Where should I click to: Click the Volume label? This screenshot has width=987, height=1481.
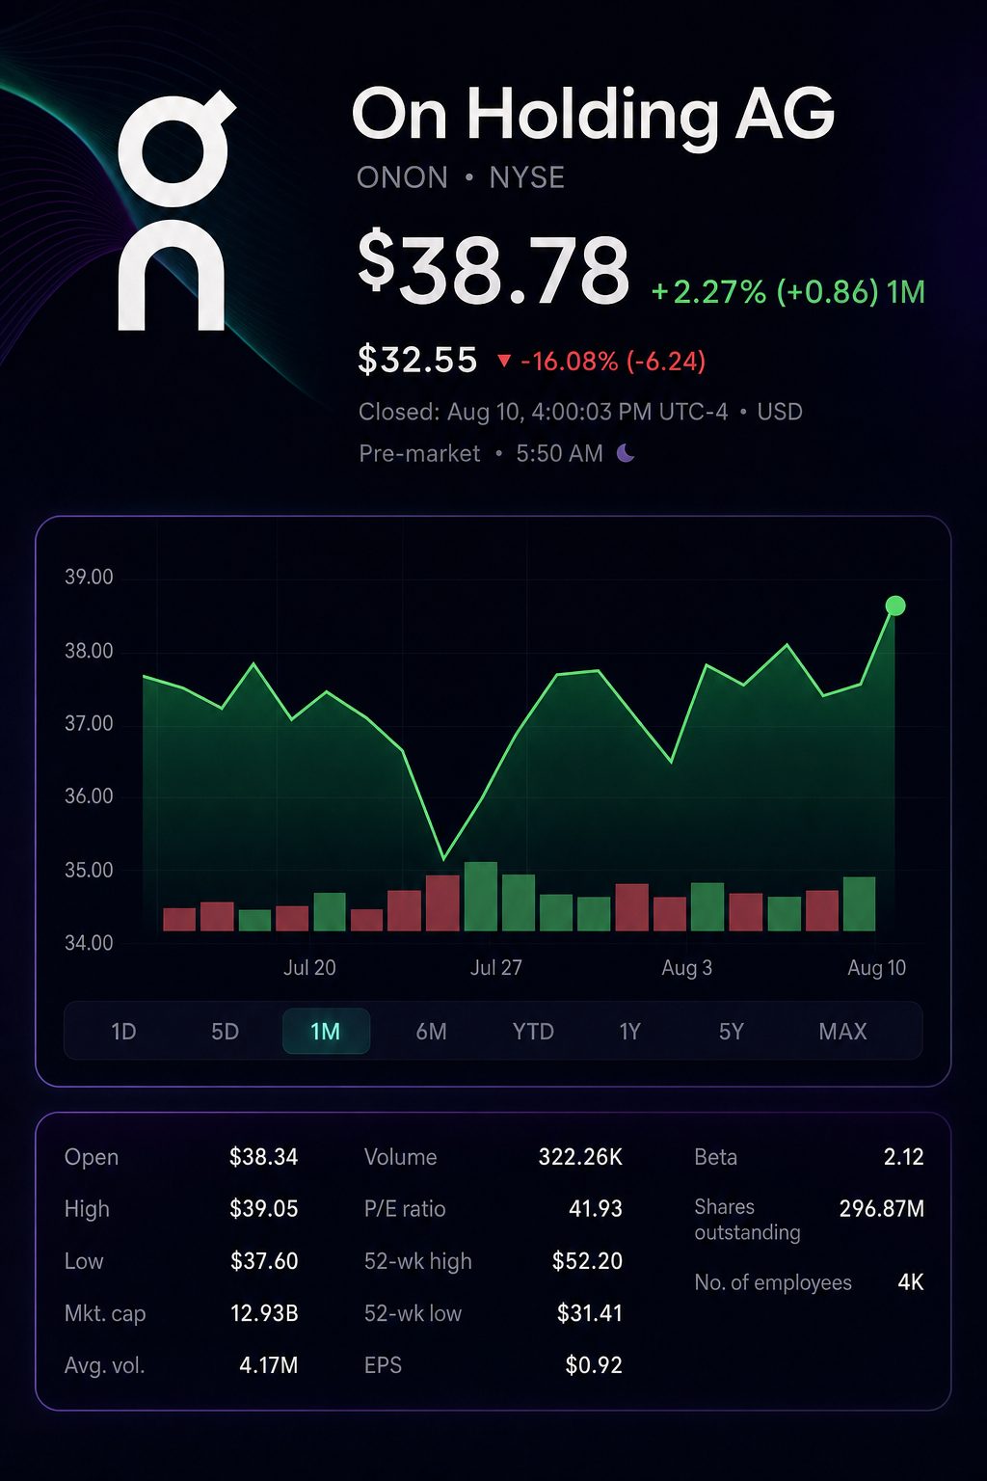pyautogui.click(x=400, y=1157)
